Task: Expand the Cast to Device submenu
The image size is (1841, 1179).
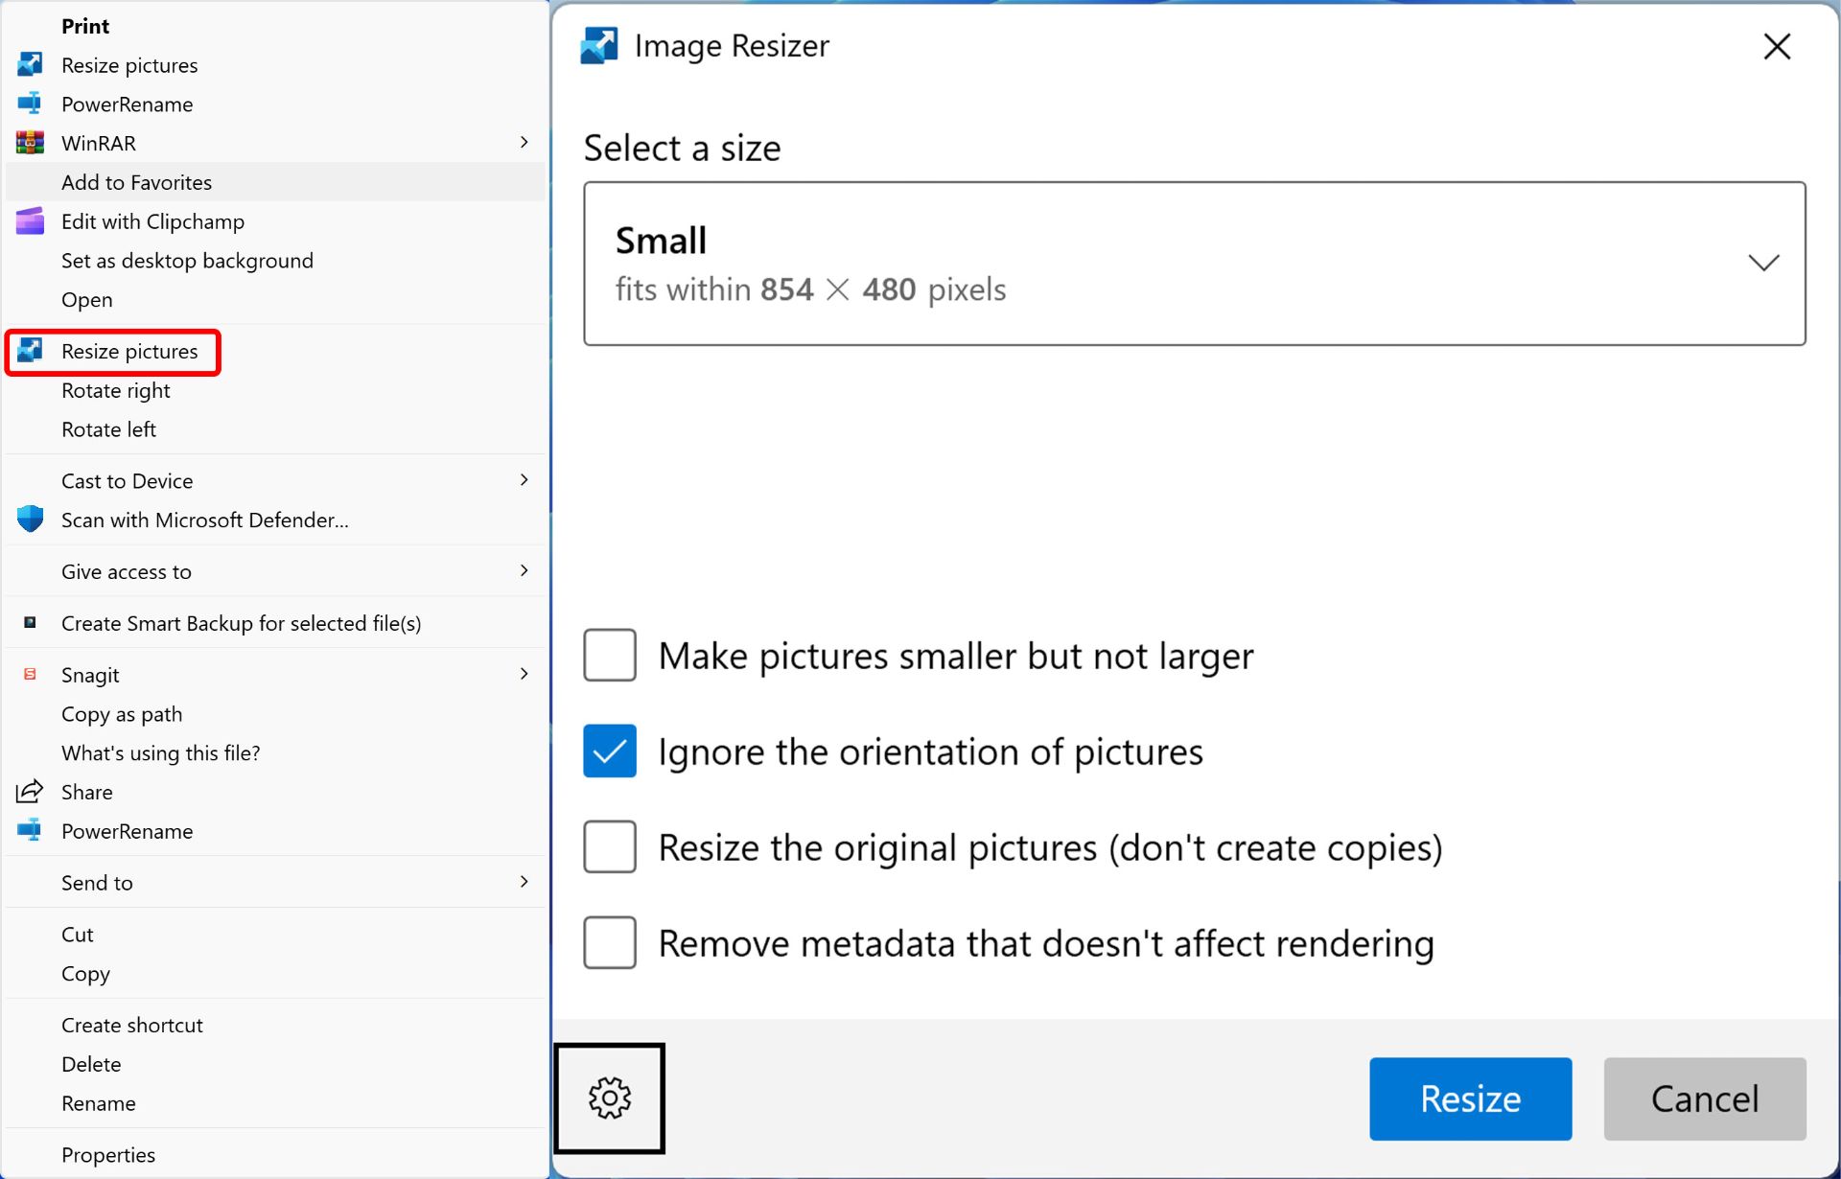Action: 524,480
